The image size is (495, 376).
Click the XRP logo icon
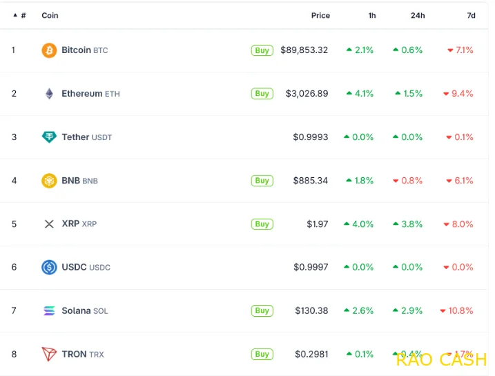pos(49,224)
